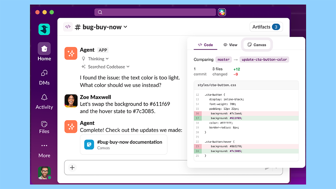Click the code icon beside channel name
The image size is (336, 189).
click(x=68, y=27)
